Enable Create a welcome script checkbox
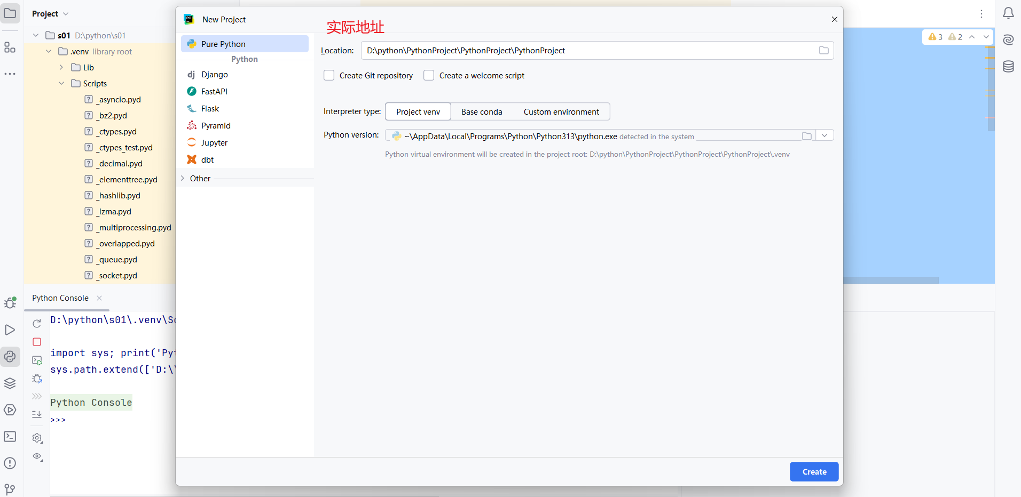1021x497 pixels. (429, 75)
